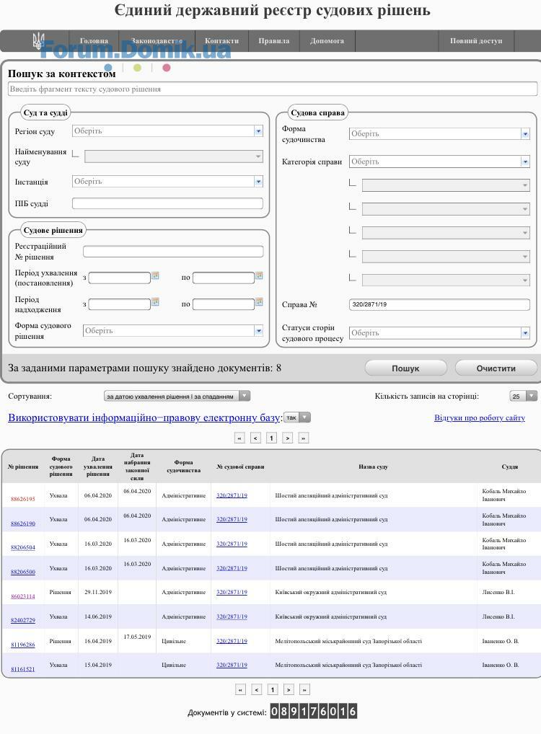541x734 pixels.
Task: Expand the Інстанція dropdown
Action: 258,181
